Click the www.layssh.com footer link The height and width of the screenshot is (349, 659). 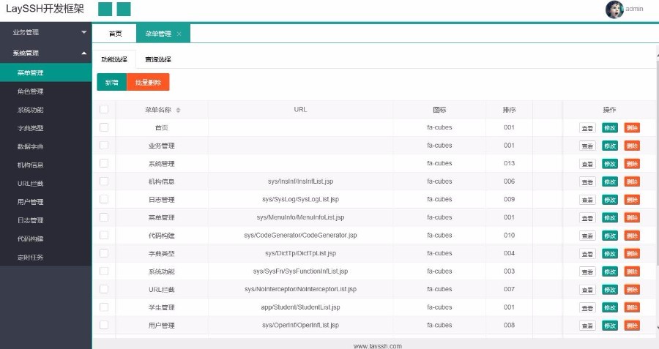[x=377, y=345]
